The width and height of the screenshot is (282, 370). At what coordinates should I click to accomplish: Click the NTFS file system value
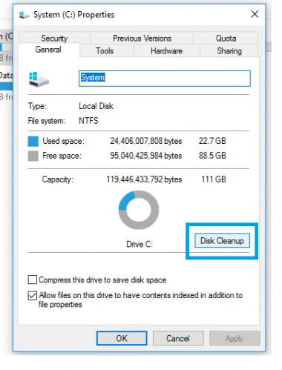[x=88, y=121]
